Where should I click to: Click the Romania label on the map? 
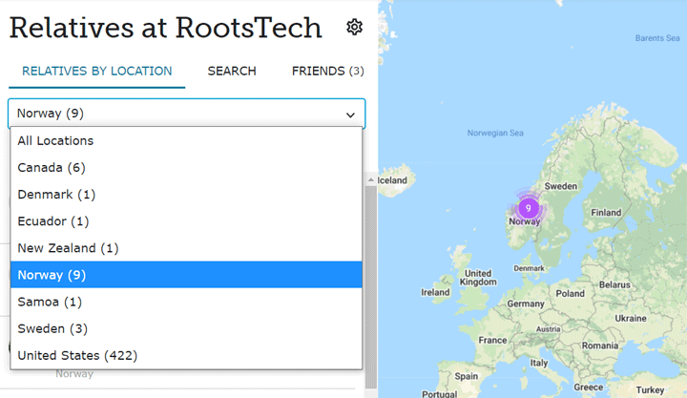click(600, 346)
